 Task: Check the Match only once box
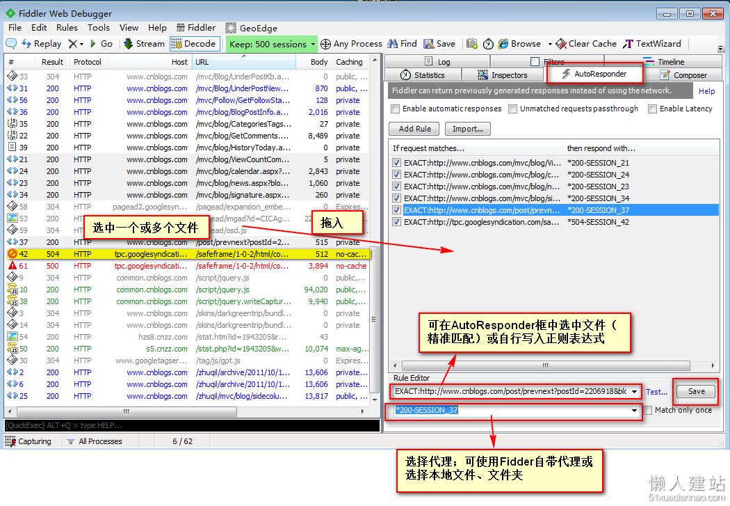click(x=648, y=411)
